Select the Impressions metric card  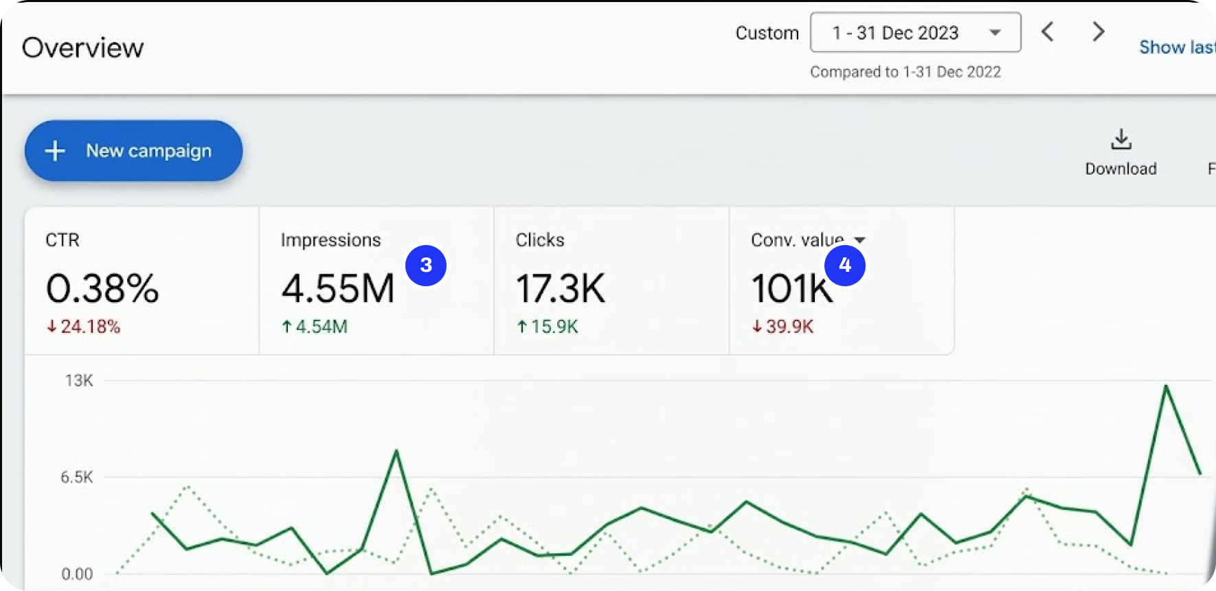point(376,281)
